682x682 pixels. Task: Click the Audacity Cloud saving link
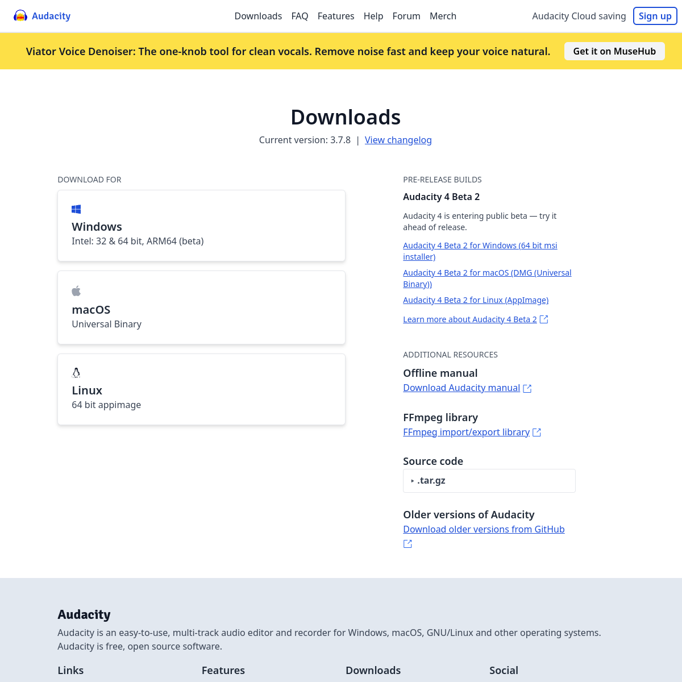(579, 16)
